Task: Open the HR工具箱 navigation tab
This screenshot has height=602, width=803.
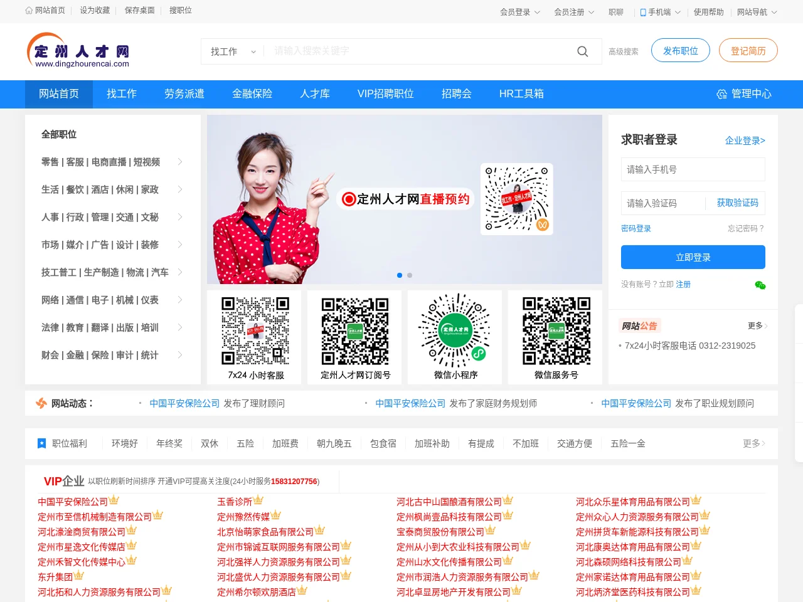Action: (x=521, y=94)
